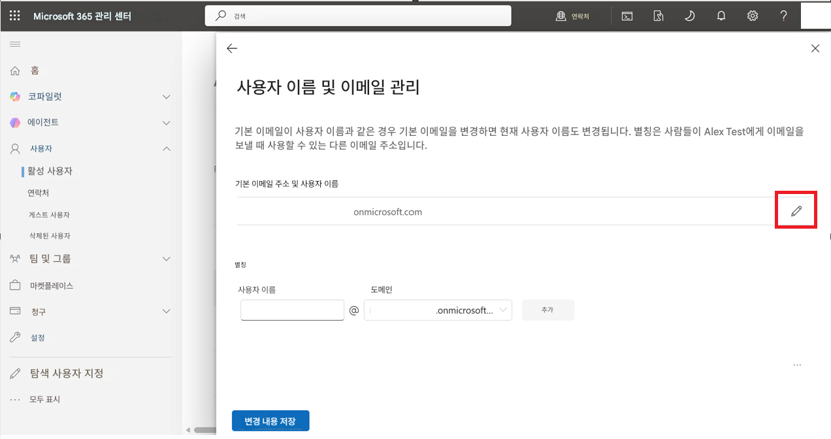Edit primary email with pencil icon

[x=796, y=211]
